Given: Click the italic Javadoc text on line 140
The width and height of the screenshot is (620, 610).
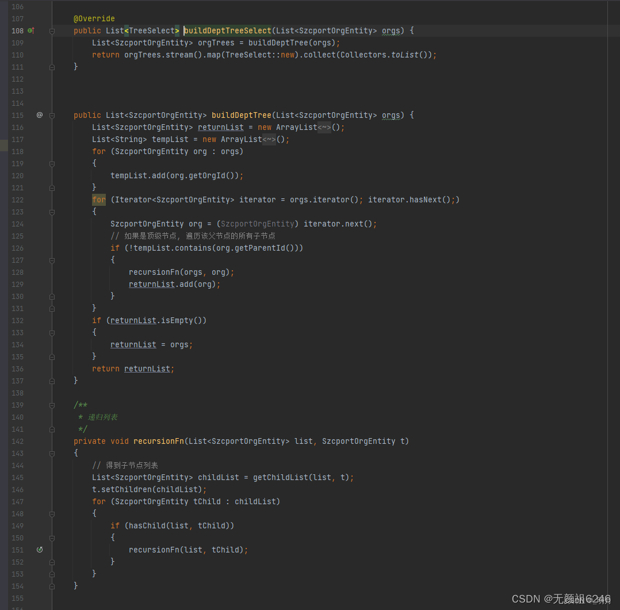Looking at the screenshot, I should (x=102, y=417).
